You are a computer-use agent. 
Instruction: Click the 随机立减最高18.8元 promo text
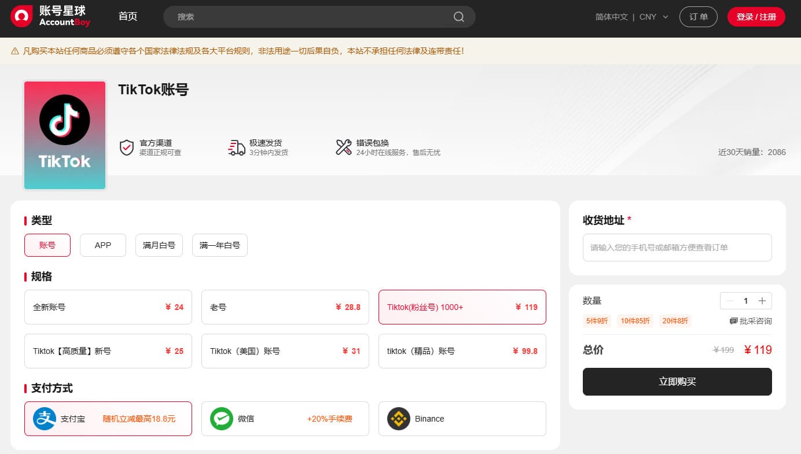[139, 419]
